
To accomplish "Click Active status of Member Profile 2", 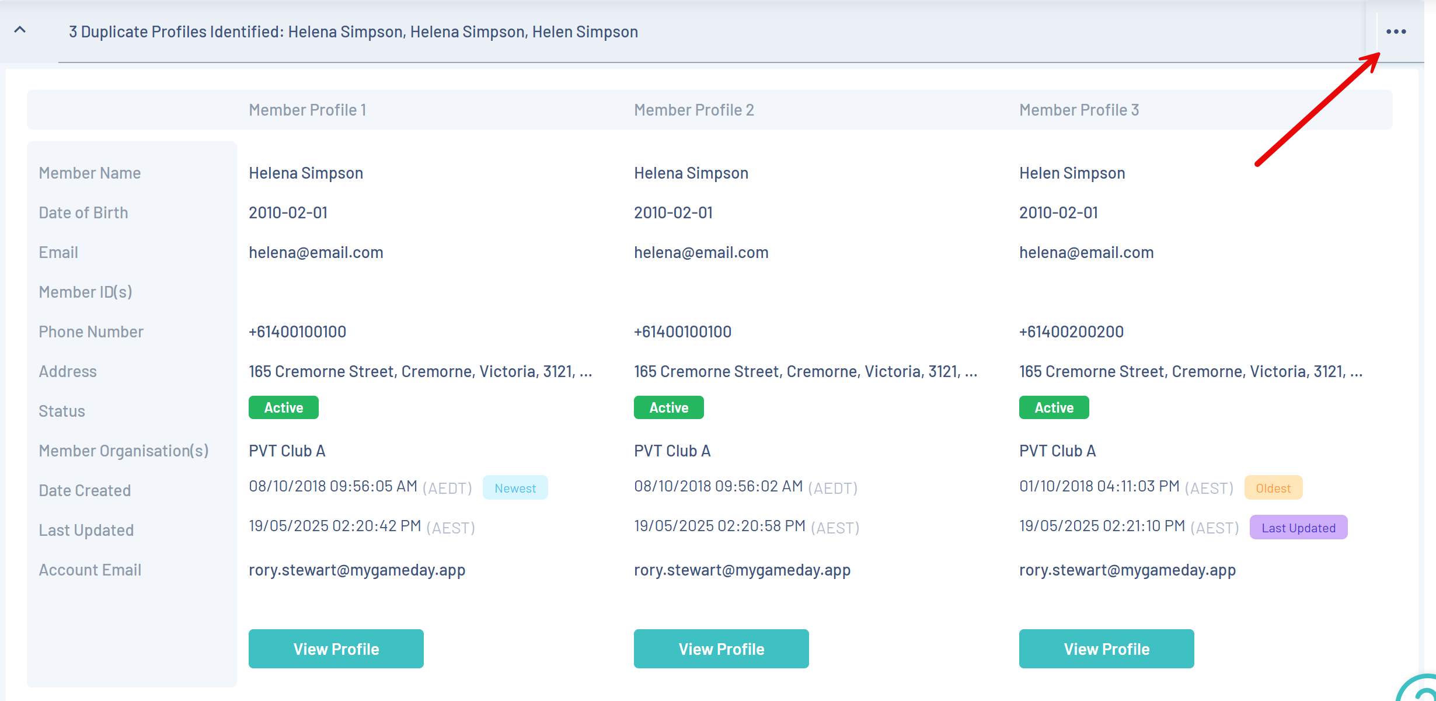I will pyautogui.click(x=669, y=407).
